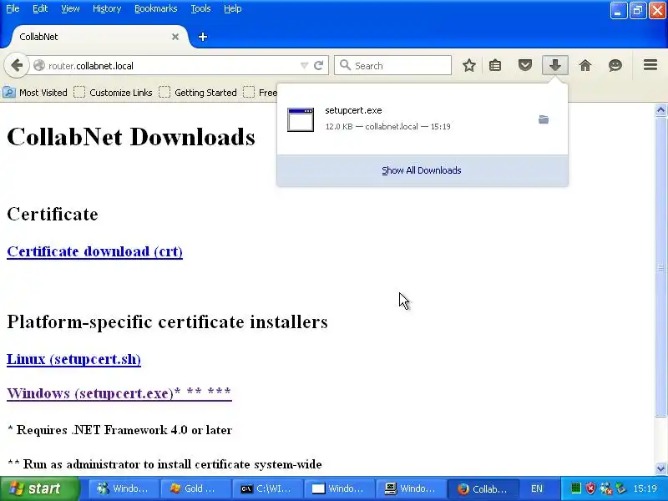Save page to Pocket icon

click(525, 66)
